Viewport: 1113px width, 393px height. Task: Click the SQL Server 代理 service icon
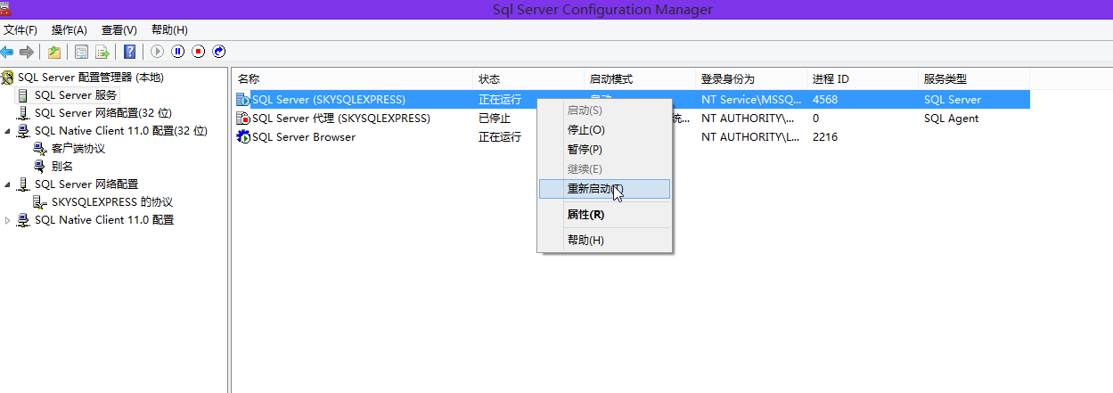tap(243, 119)
